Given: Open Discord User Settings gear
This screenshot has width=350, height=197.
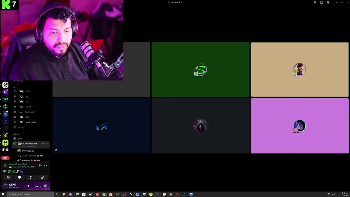Looking at the screenshot, I should [45, 186].
